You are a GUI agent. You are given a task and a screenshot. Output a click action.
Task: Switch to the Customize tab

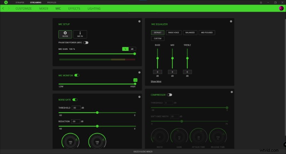coord(23,9)
